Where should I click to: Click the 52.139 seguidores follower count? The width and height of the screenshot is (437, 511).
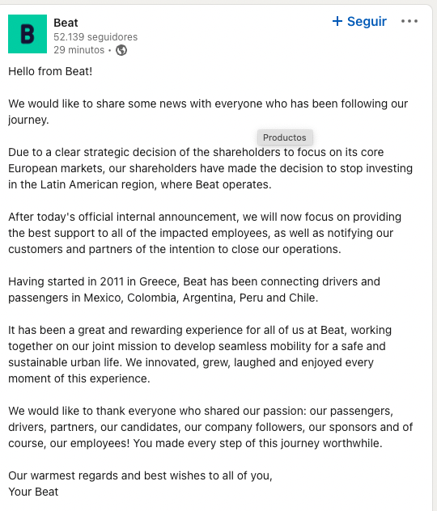[95, 37]
